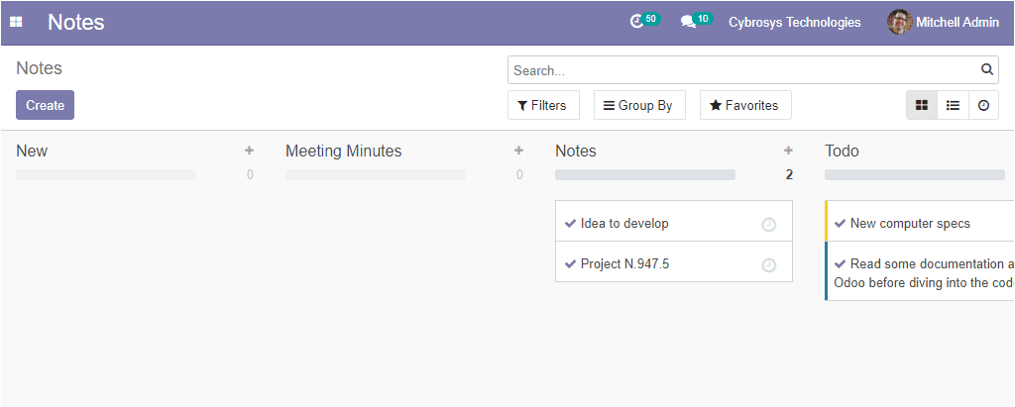Image resolution: width=1015 pixels, height=407 pixels.
Task: Click the Meeting Minutes column title
Action: point(344,151)
